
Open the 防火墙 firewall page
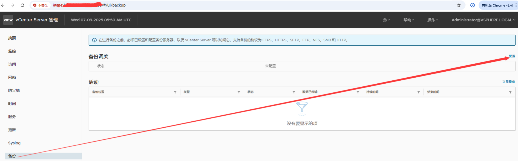click(14, 90)
